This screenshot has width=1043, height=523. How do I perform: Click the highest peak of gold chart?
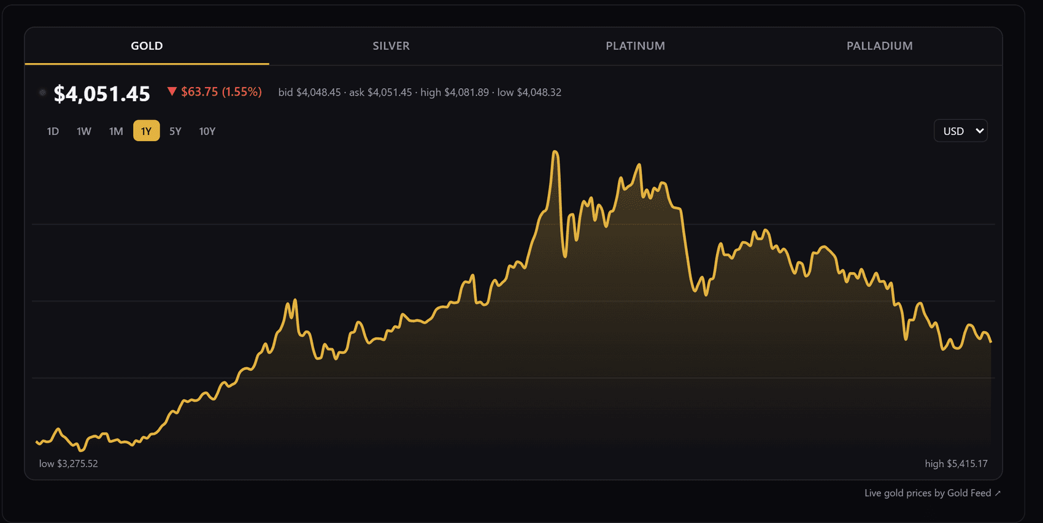tap(555, 152)
